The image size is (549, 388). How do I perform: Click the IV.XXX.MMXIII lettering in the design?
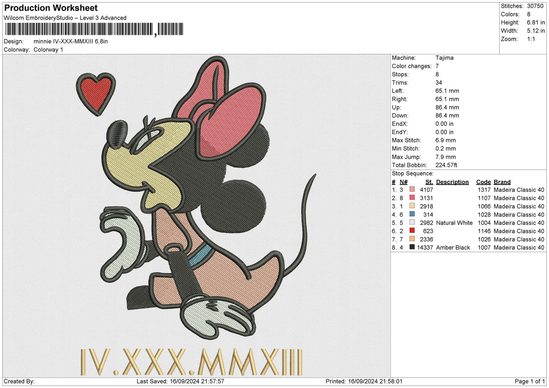191,362
